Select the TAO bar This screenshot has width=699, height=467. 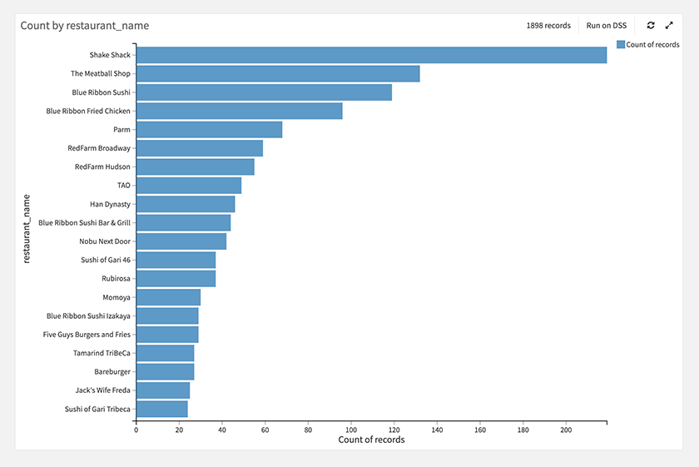189,186
